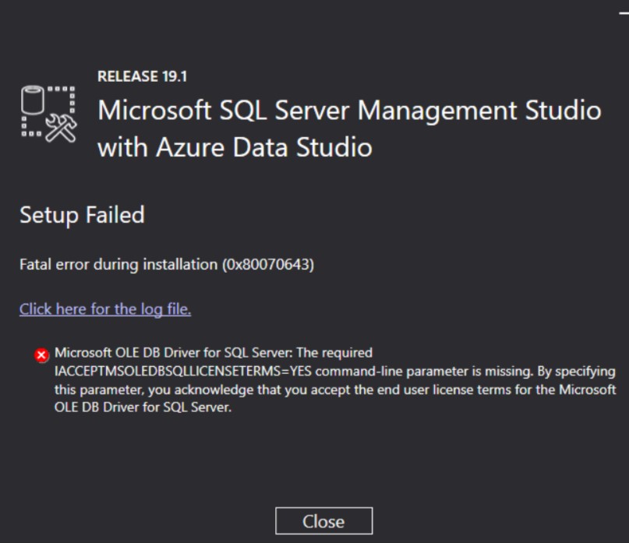
Task: Click the red error X icon
Action: coord(41,355)
